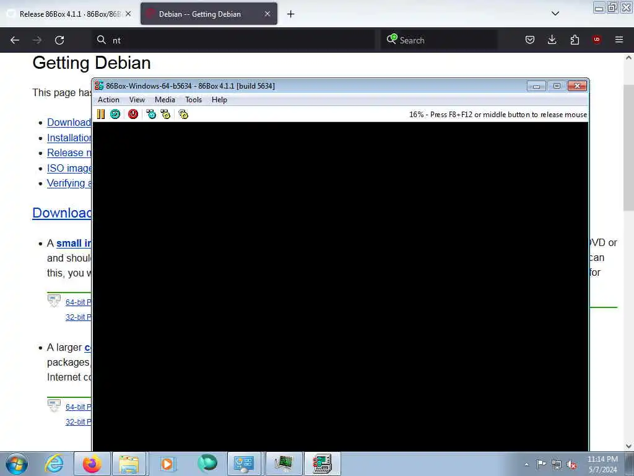Reload the Debian page in Firefox

(x=59, y=40)
